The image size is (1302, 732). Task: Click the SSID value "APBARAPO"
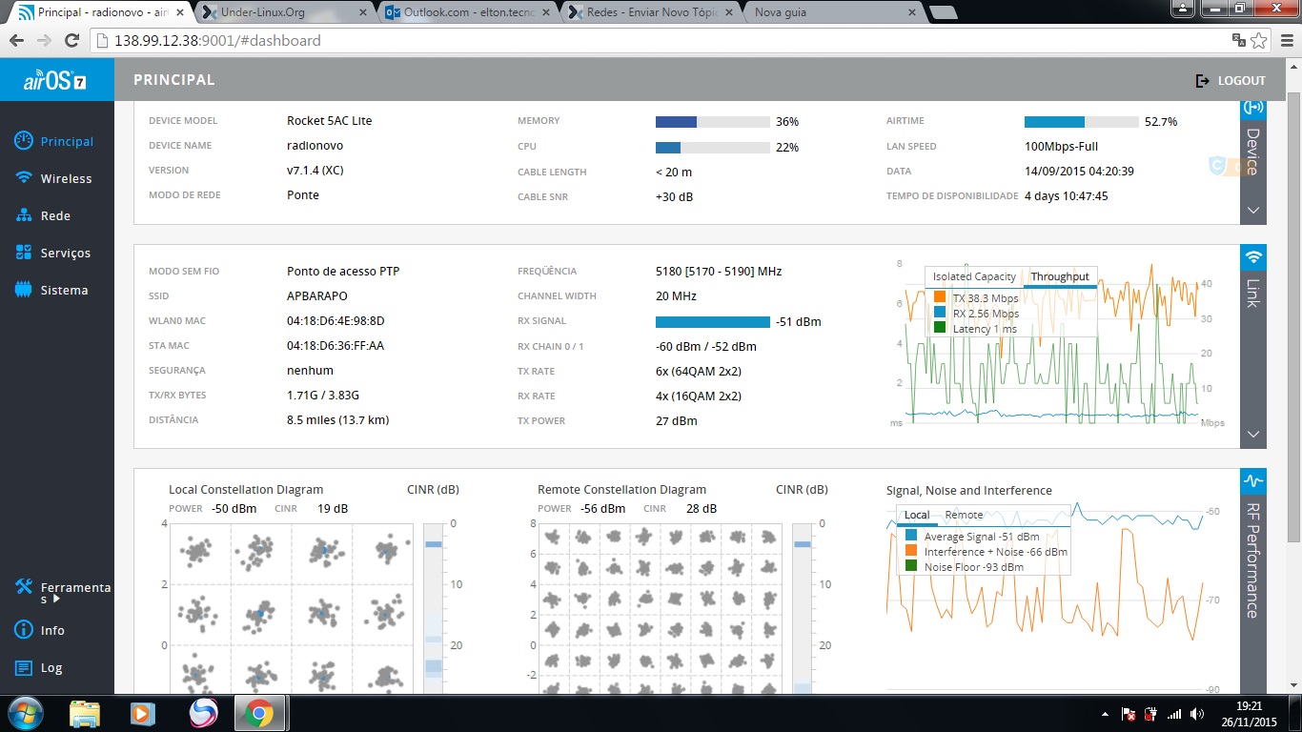coord(317,296)
